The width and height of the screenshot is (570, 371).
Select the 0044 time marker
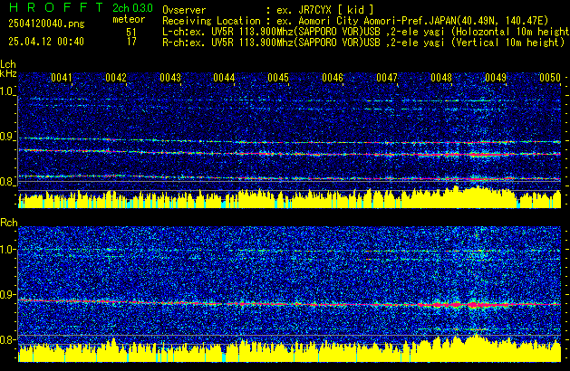click(x=224, y=78)
